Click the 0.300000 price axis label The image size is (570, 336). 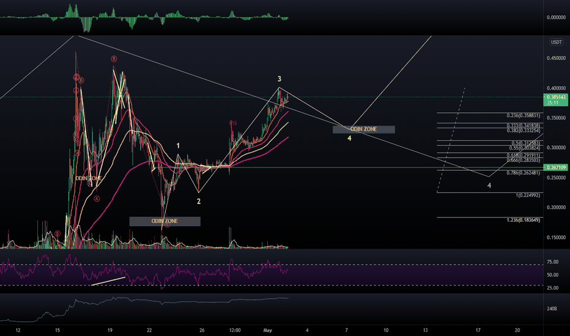(556, 148)
